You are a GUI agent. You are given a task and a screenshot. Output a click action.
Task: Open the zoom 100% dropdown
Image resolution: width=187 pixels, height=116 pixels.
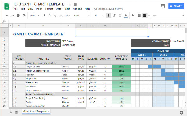pos(35,16)
